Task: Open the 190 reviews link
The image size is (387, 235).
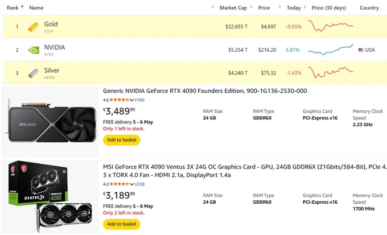Action: point(139,100)
